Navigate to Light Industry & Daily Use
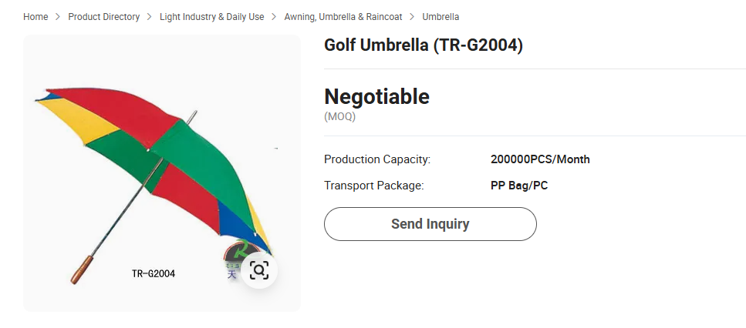Image resolution: width=746 pixels, height=328 pixels. [x=212, y=17]
